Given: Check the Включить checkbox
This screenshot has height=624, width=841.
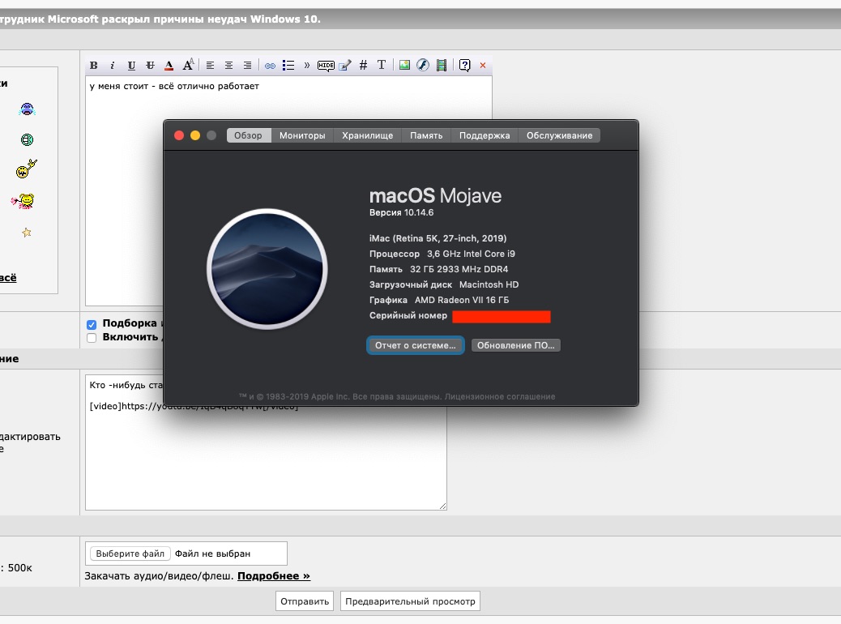Looking at the screenshot, I should (92, 337).
